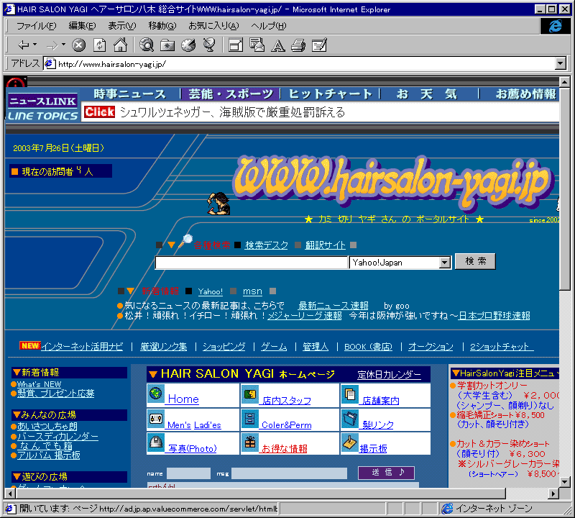The width and height of the screenshot is (575, 518).
Task: Click the Stop loading icon
Action: coord(78,45)
